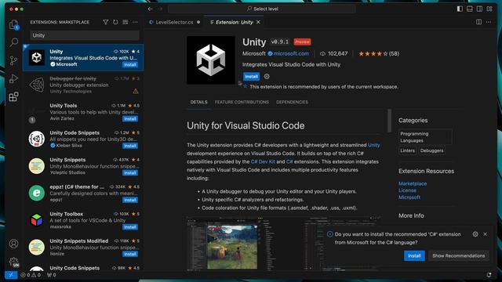Open the Microsoft resource link
The image size is (502, 282).
tap(409, 197)
